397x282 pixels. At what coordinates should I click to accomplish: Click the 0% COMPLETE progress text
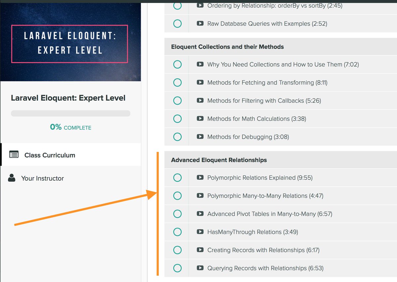click(70, 127)
